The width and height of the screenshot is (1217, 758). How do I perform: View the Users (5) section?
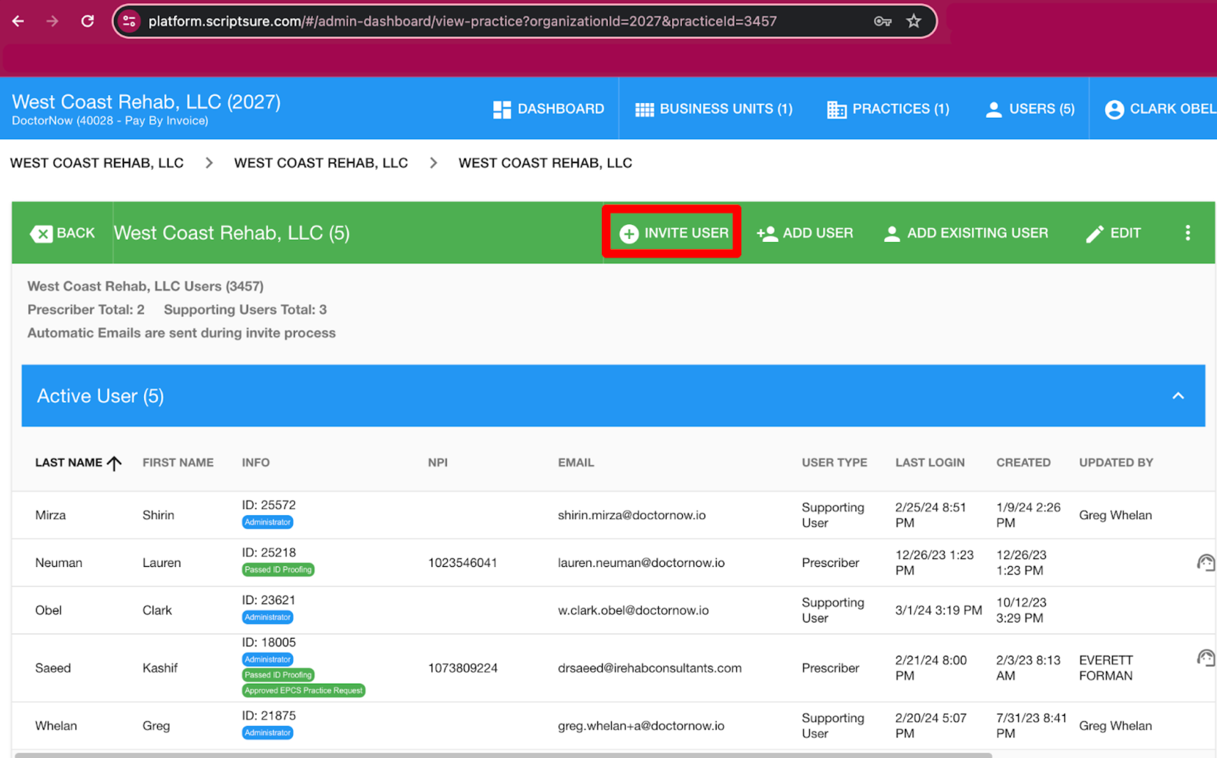tap(1027, 108)
